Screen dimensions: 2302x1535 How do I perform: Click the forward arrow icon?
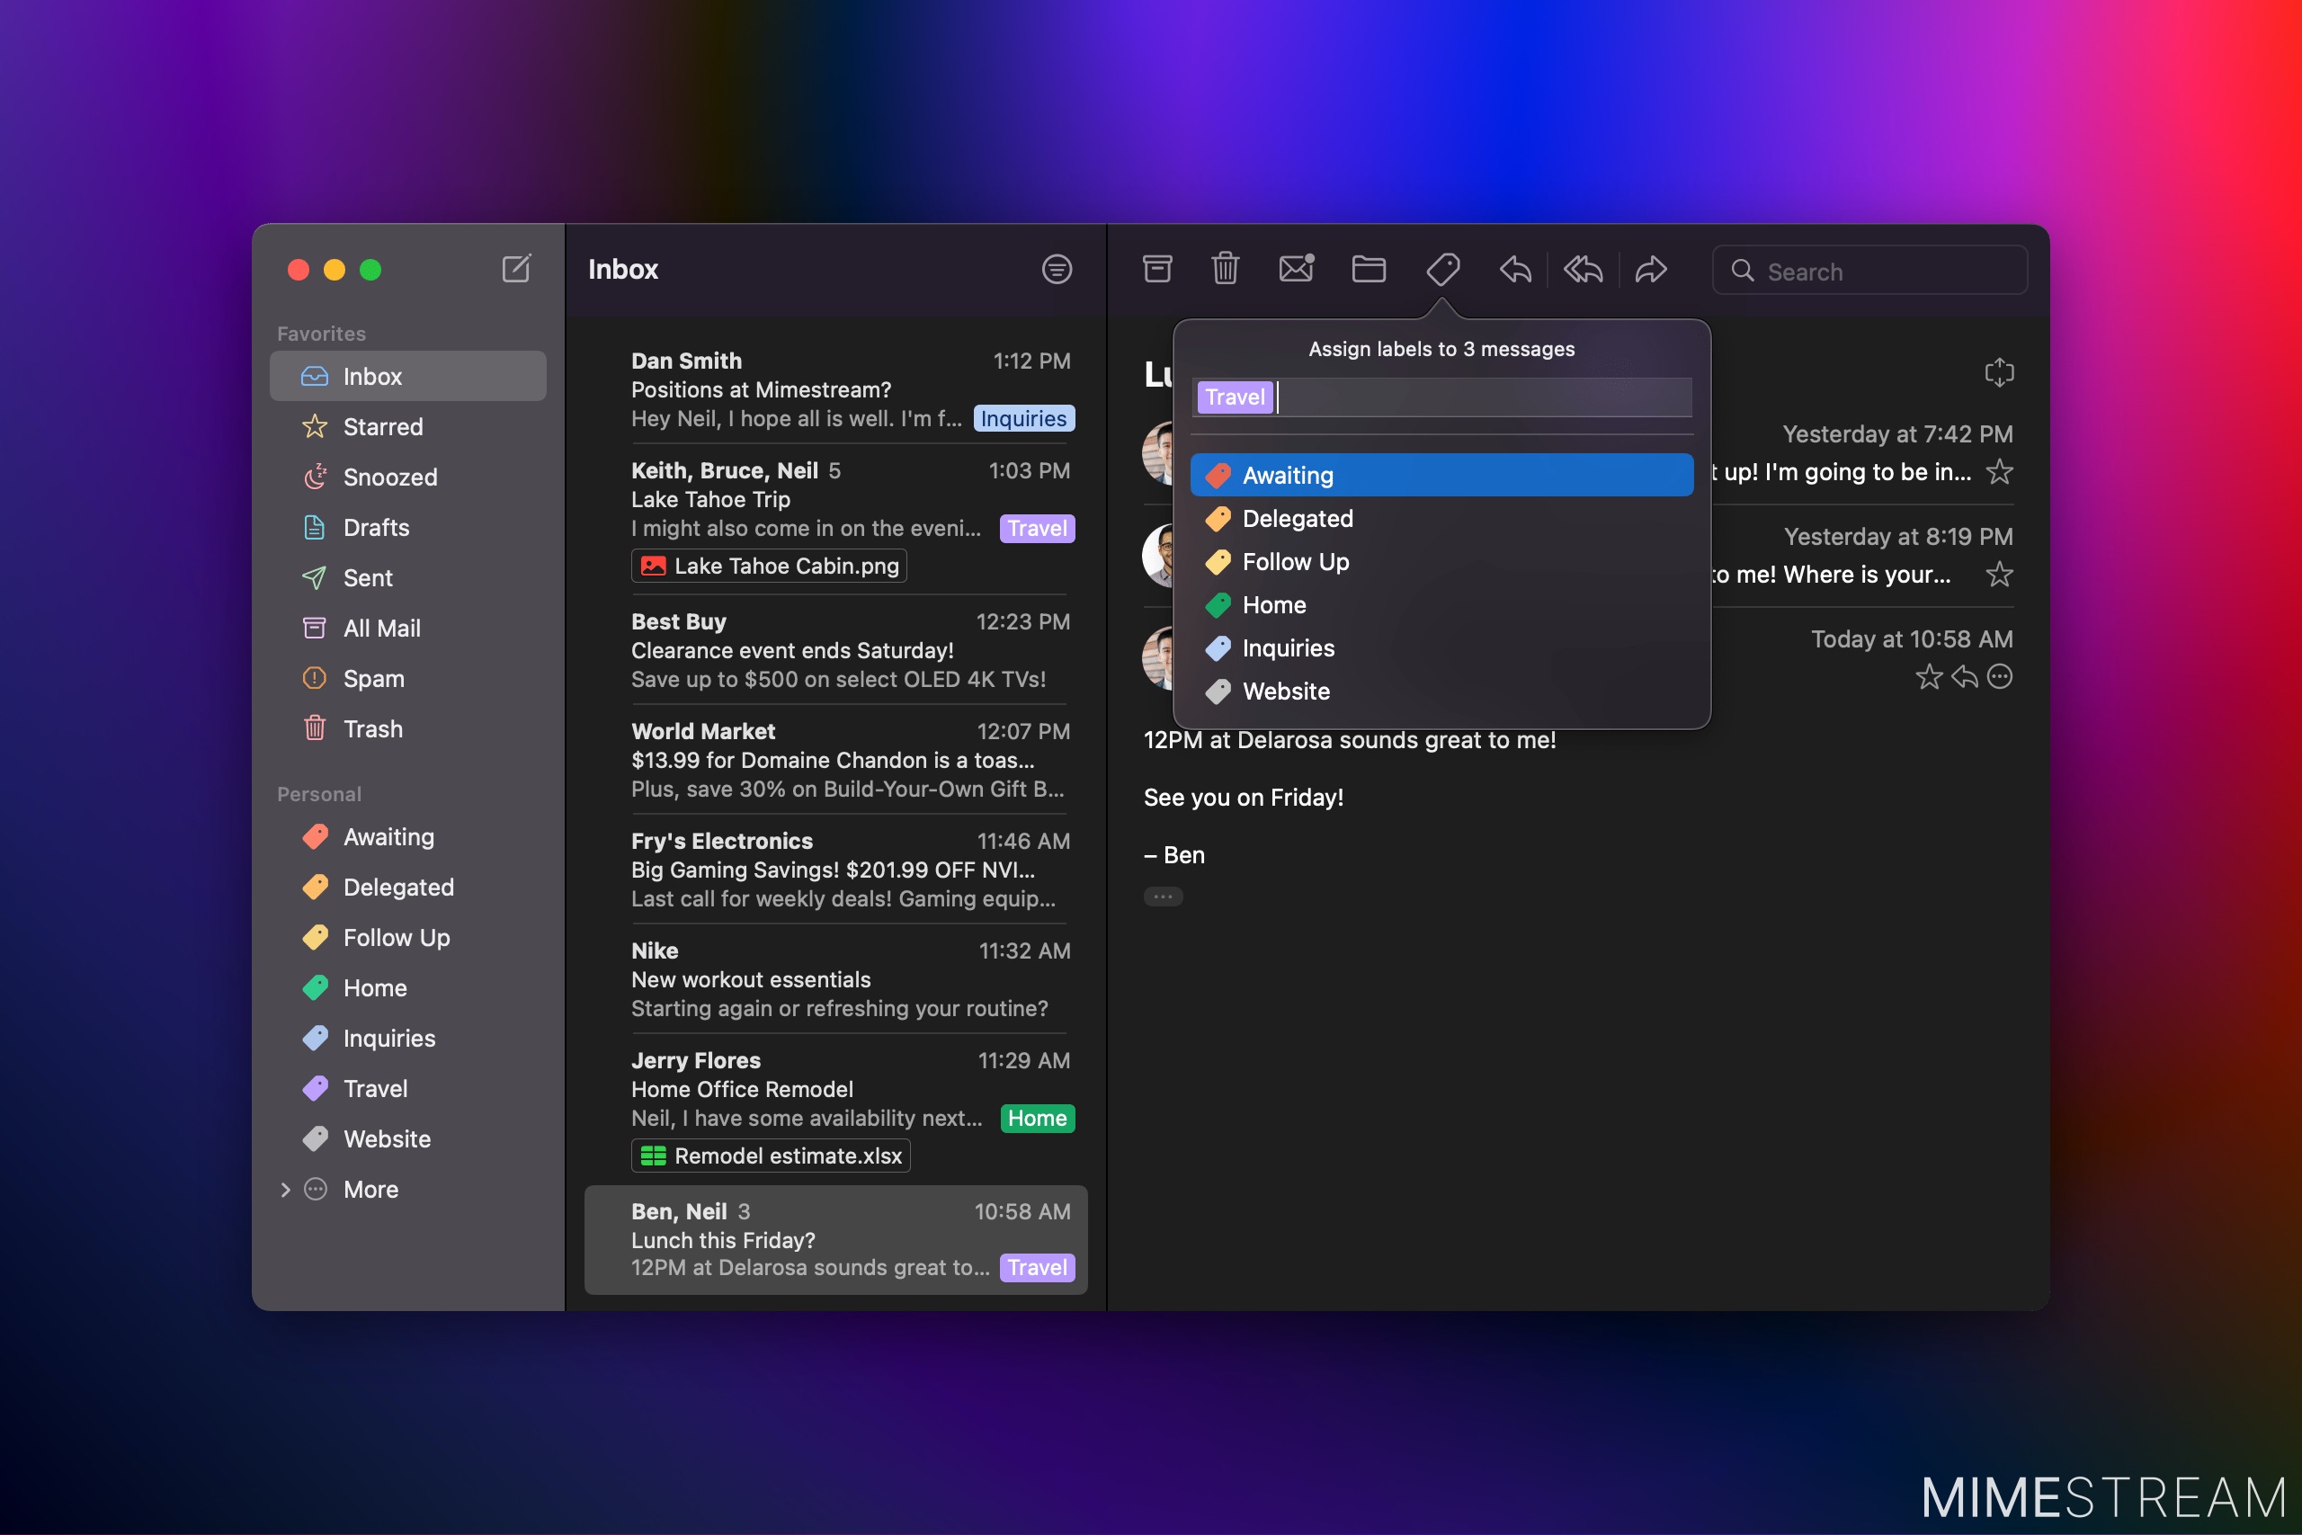point(1651,269)
